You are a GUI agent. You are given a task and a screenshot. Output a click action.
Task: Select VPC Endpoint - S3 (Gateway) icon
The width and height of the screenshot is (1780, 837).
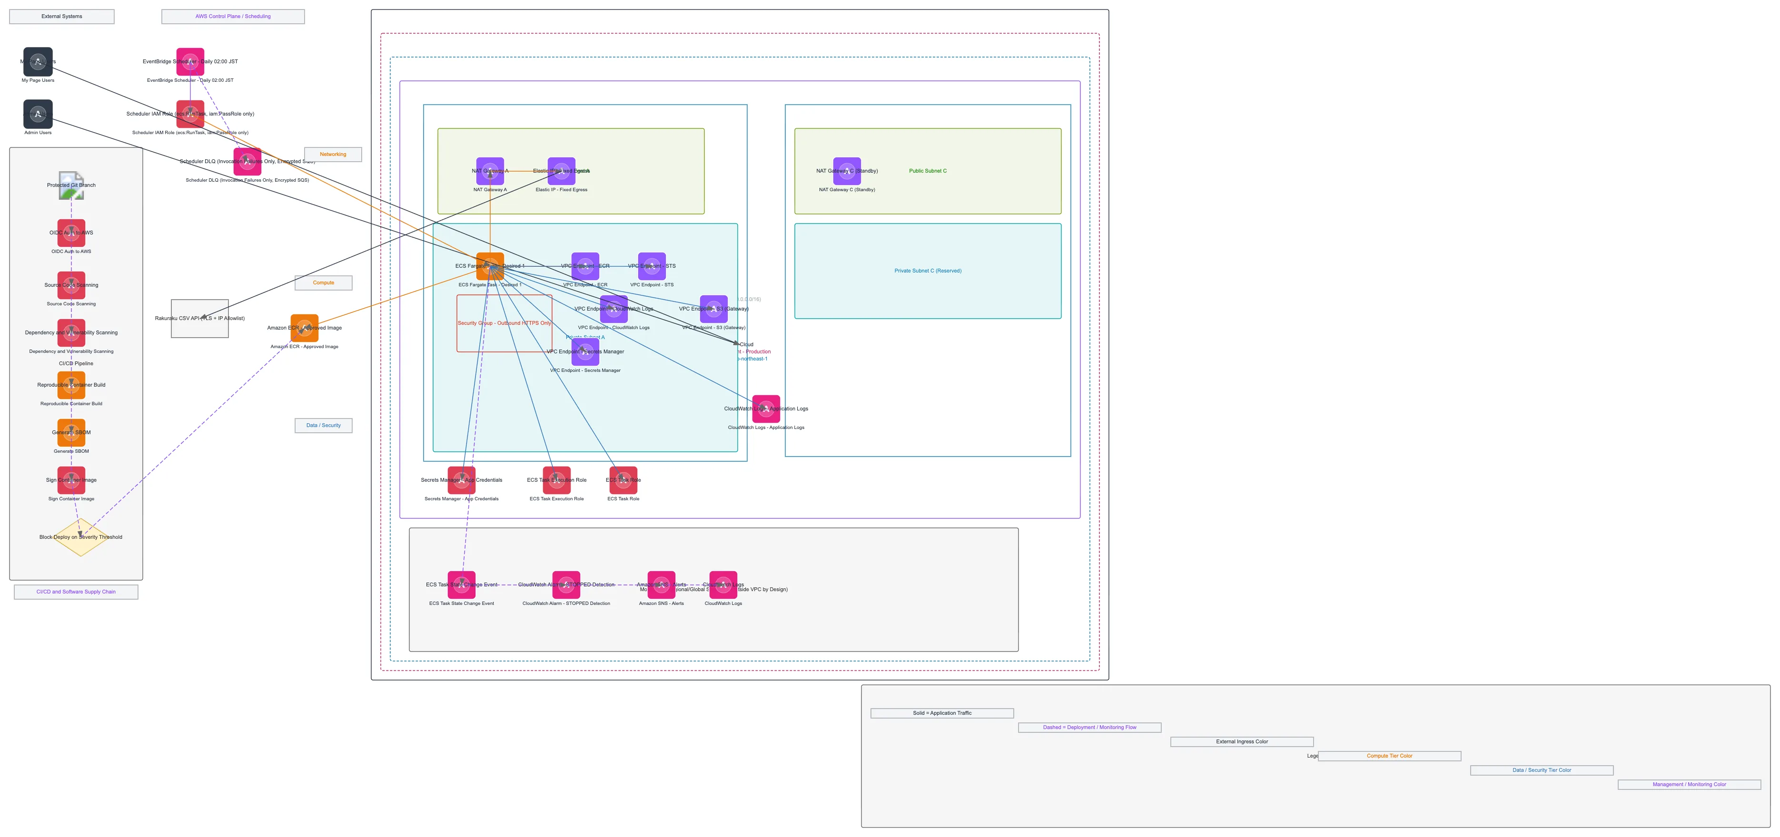(x=714, y=309)
